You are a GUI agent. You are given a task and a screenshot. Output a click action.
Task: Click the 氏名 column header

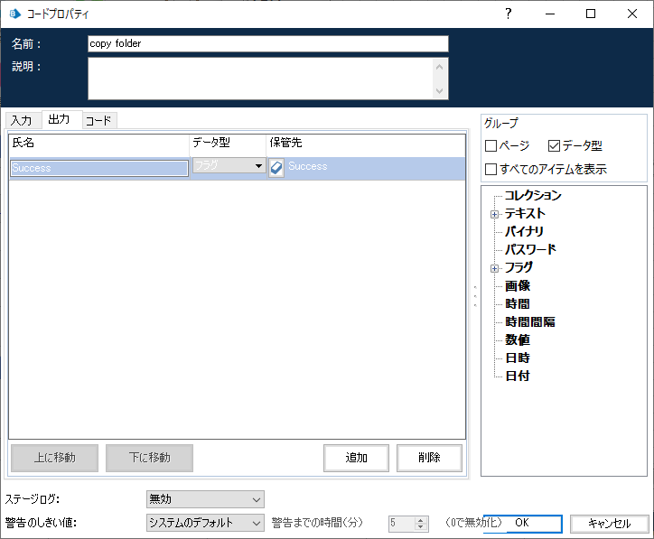point(99,143)
